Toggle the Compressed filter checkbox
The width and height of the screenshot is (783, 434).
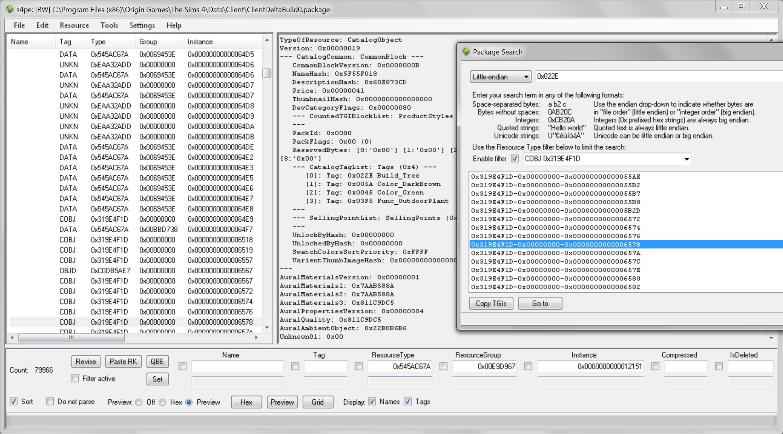(x=655, y=366)
